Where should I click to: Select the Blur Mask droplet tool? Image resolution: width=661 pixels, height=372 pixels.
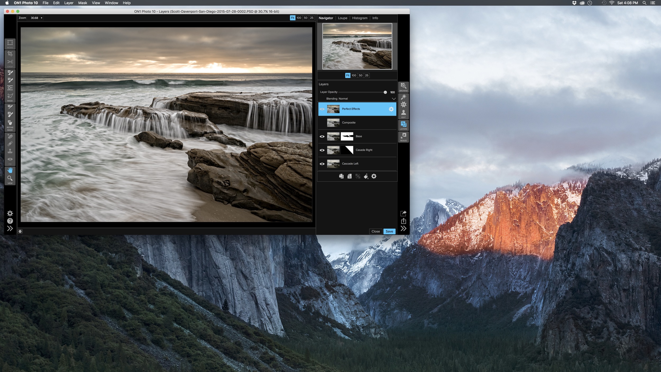[10, 123]
